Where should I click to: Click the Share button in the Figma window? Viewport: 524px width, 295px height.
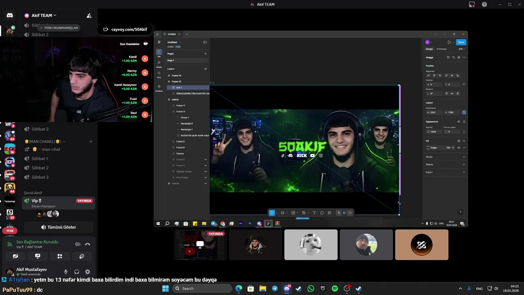pos(461,42)
